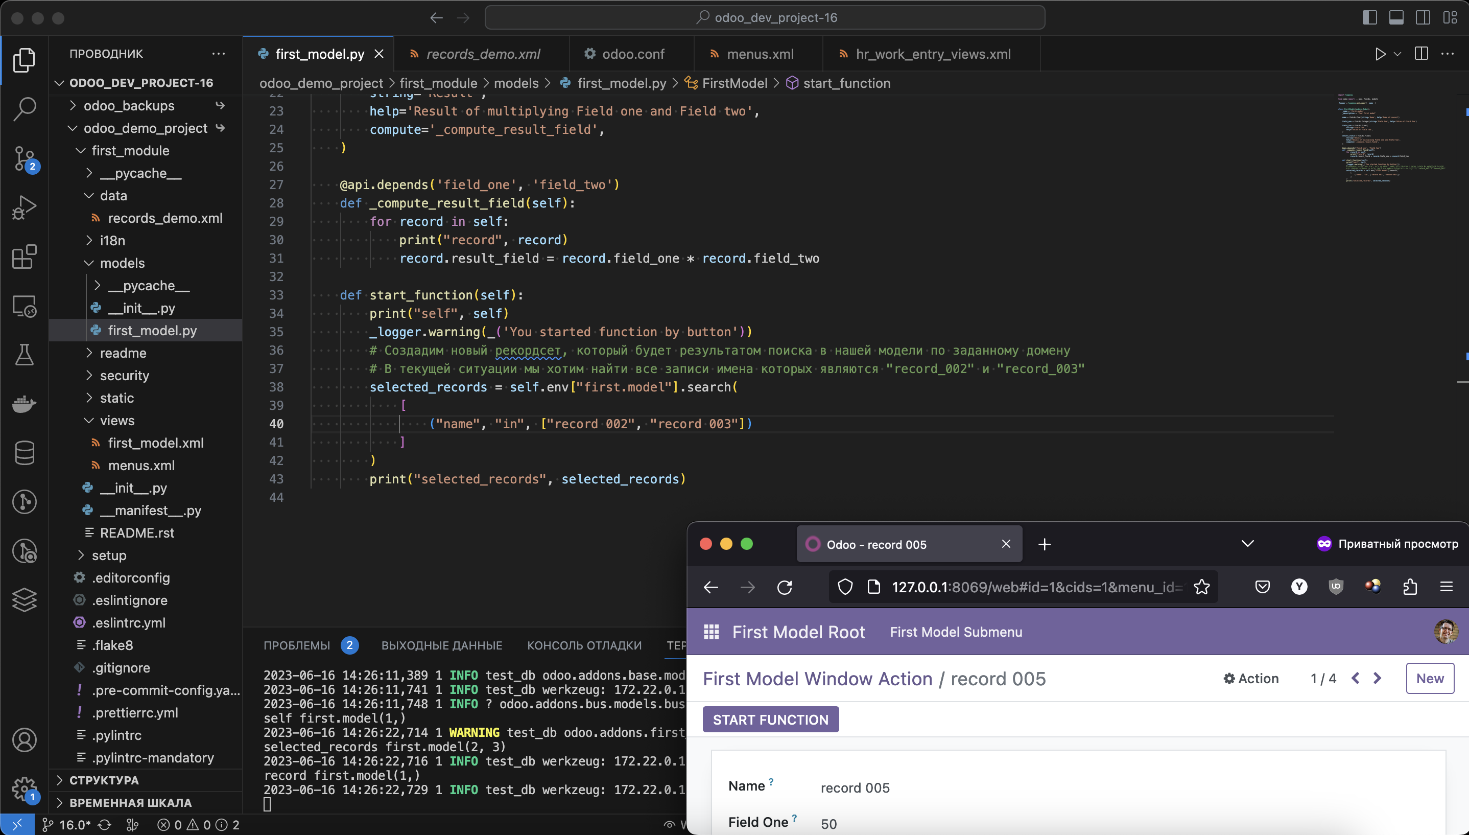Toggle bottom panel visibility
The height and width of the screenshot is (835, 1469).
1396,17
